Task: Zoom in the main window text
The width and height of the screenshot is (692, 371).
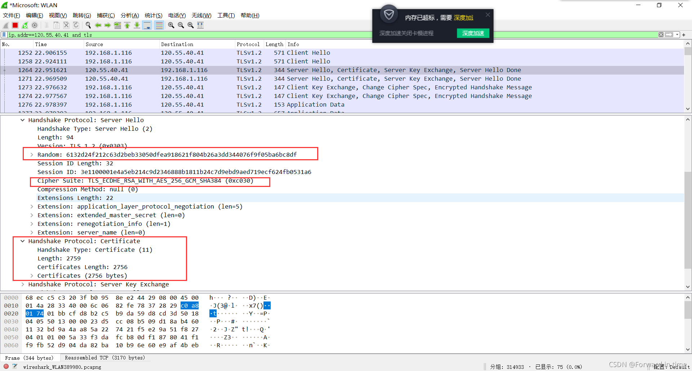Action: click(171, 25)
